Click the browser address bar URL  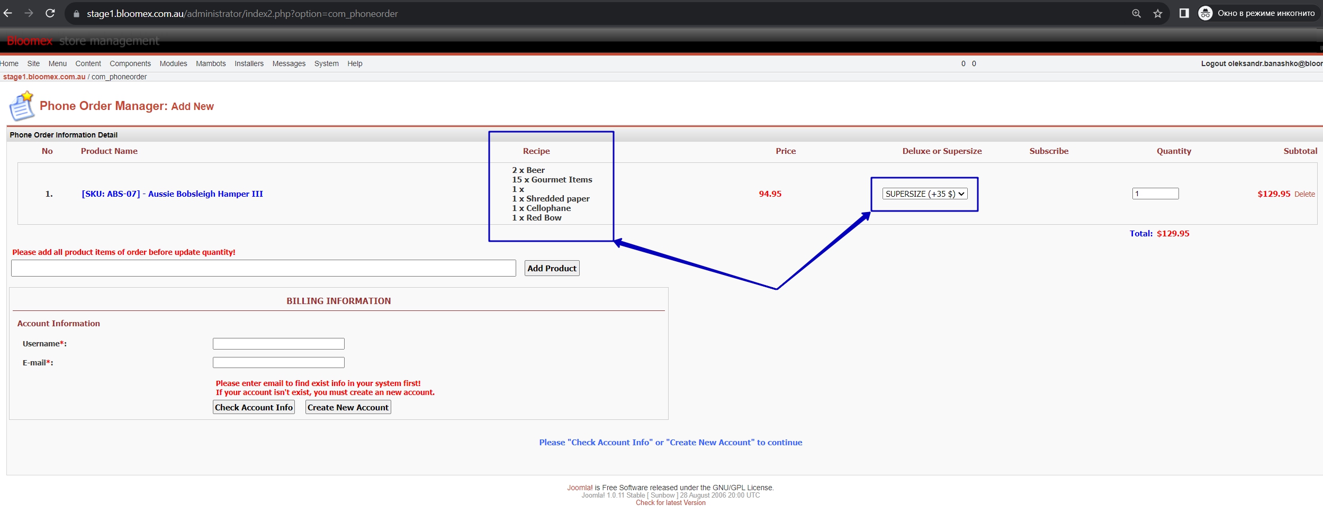point(242,14)
